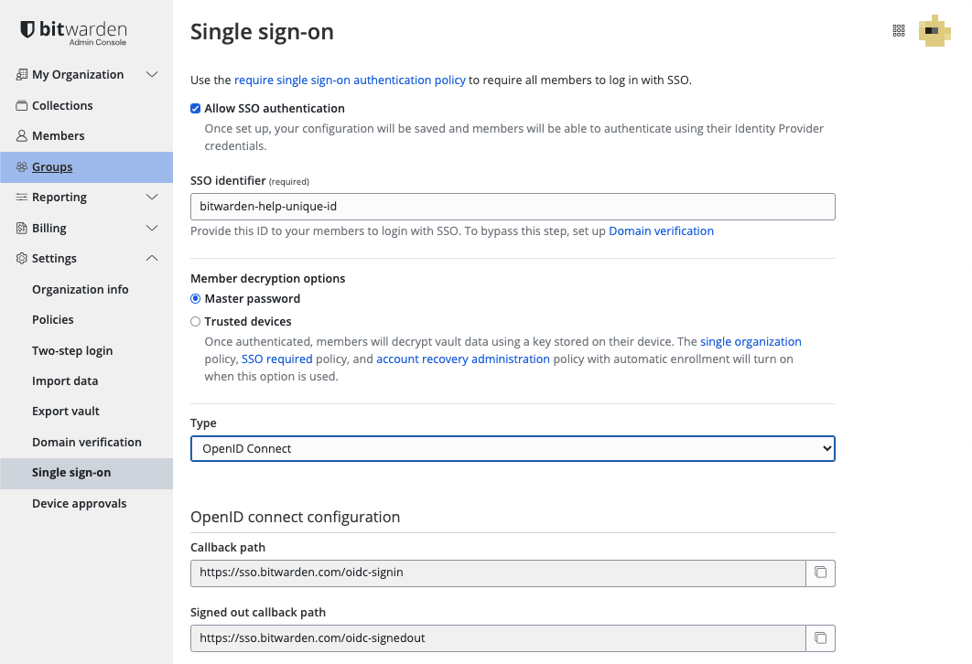The height and width of the screenshot is (664, 972).
Task: Uncheck Allow SSO authentication checkbox
Action: [195, 109]
